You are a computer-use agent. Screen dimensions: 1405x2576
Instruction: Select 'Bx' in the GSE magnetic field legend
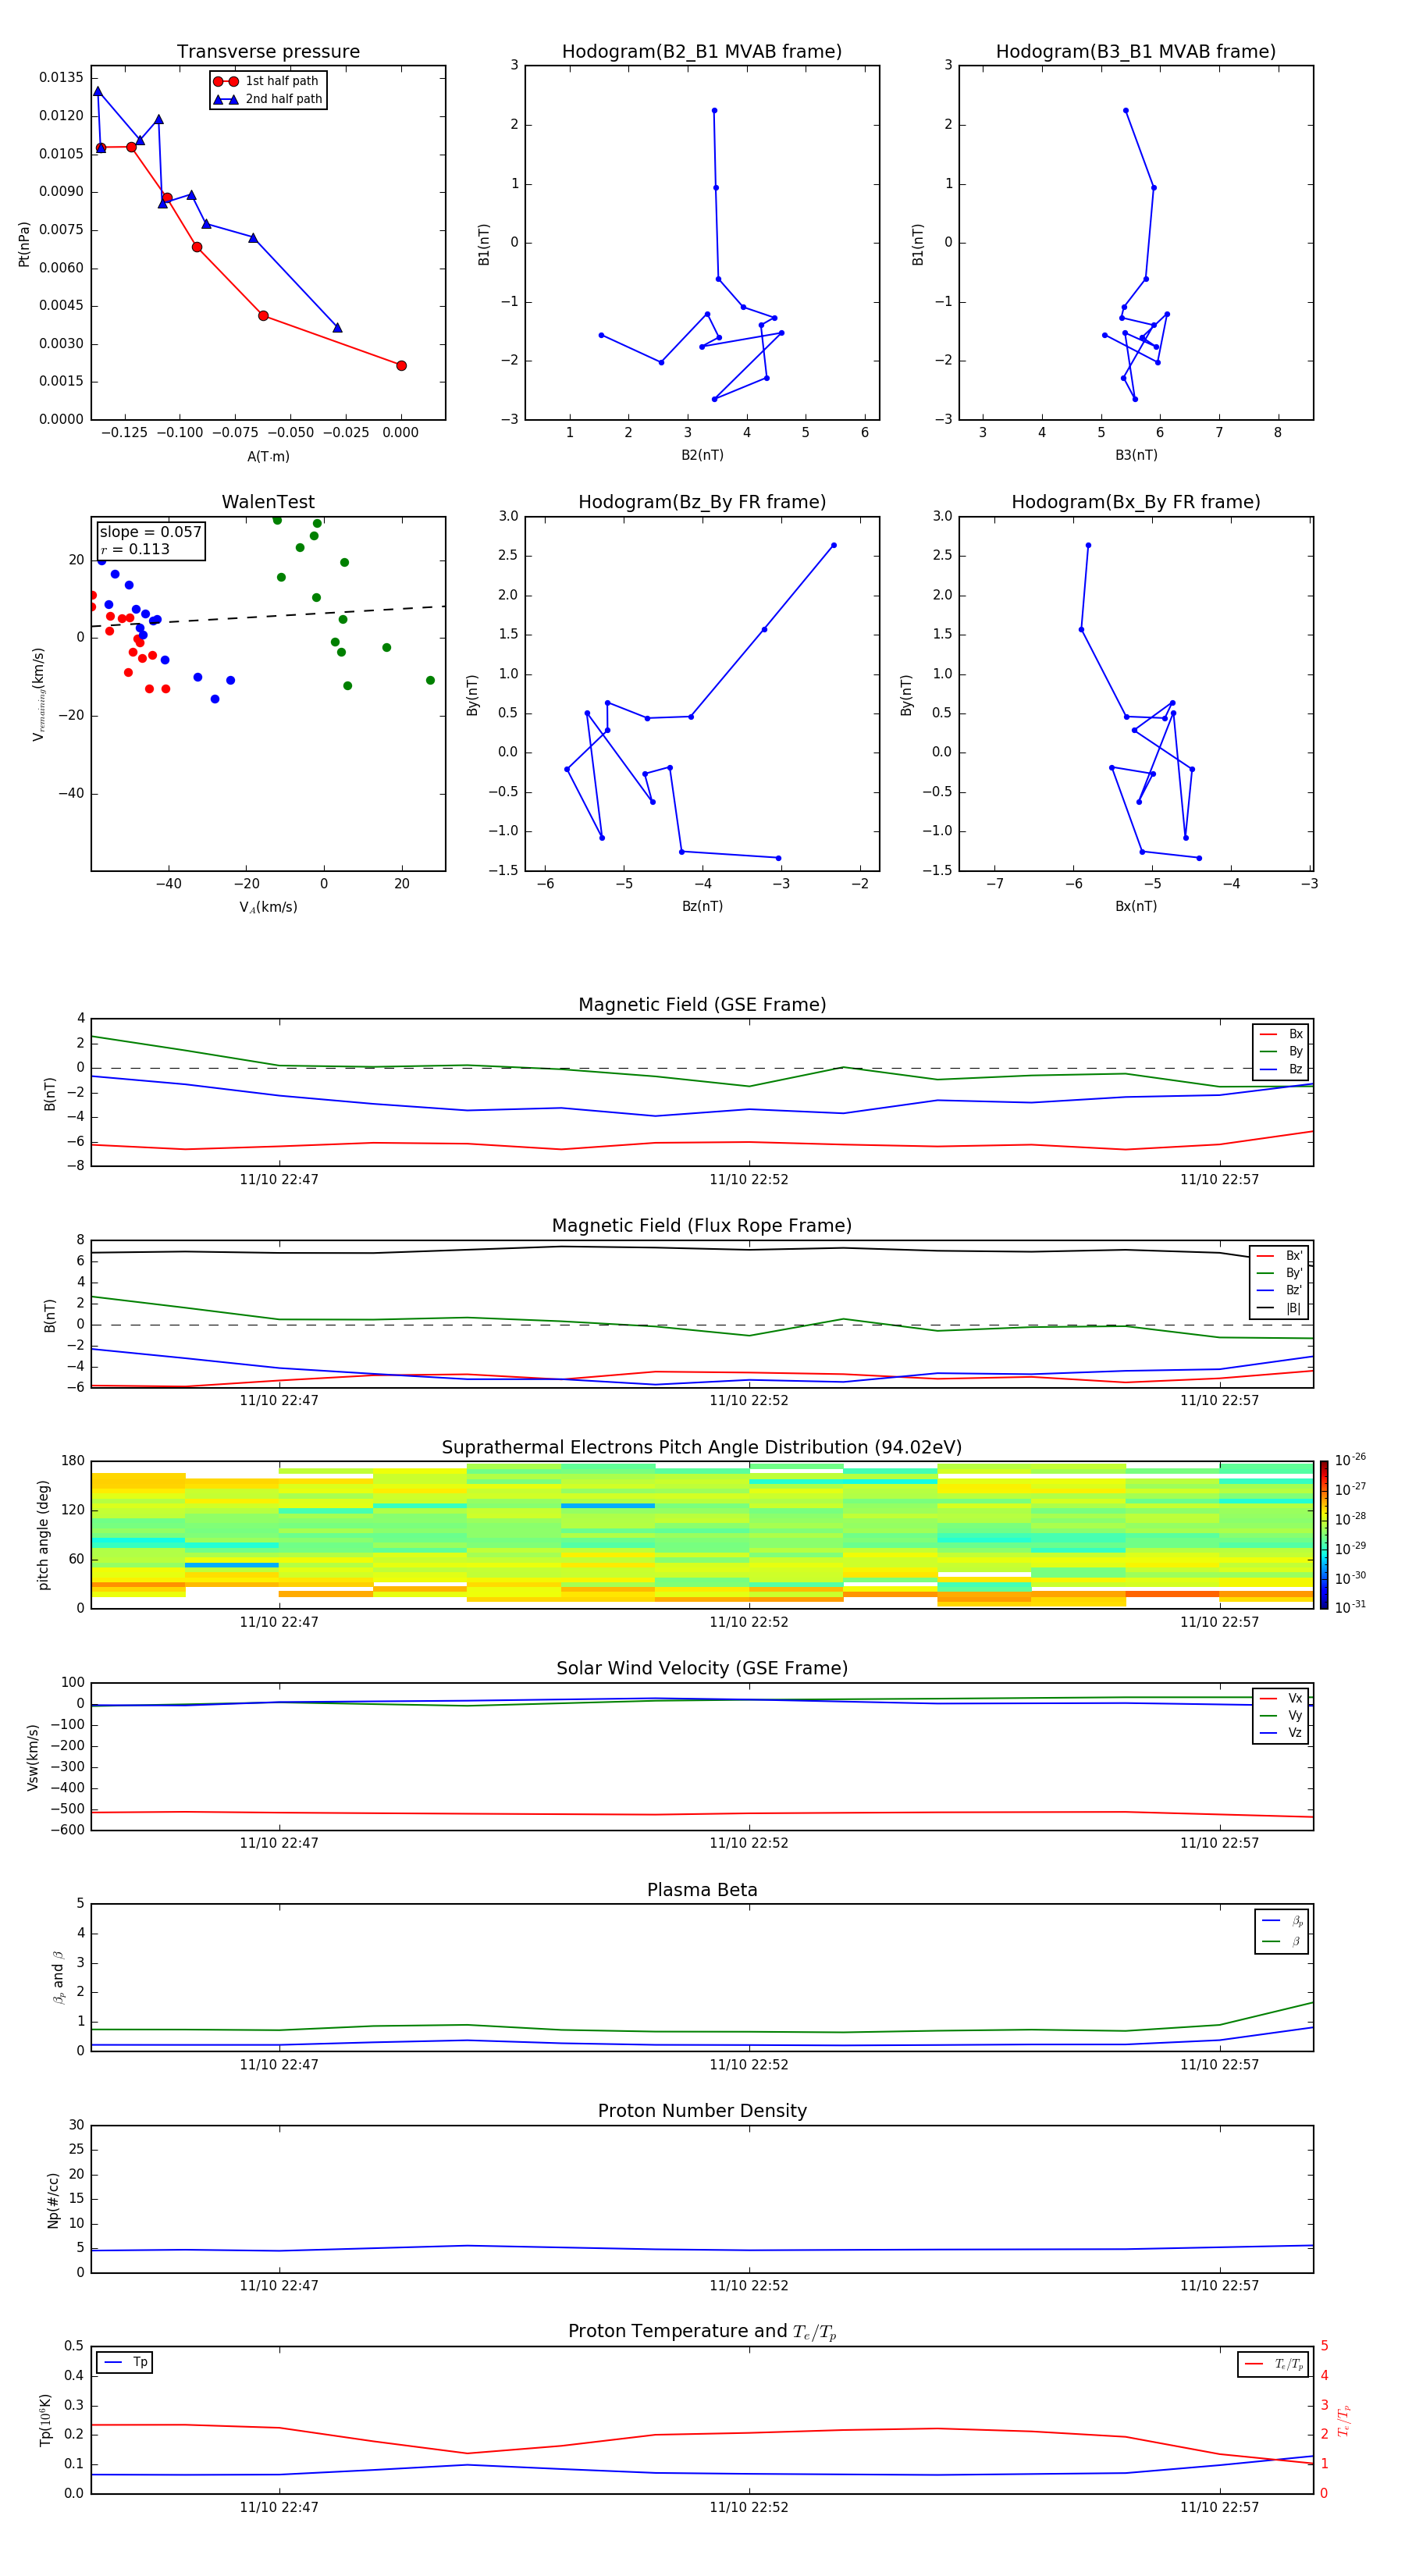pyautogui.click(x=1281, y=1035)
